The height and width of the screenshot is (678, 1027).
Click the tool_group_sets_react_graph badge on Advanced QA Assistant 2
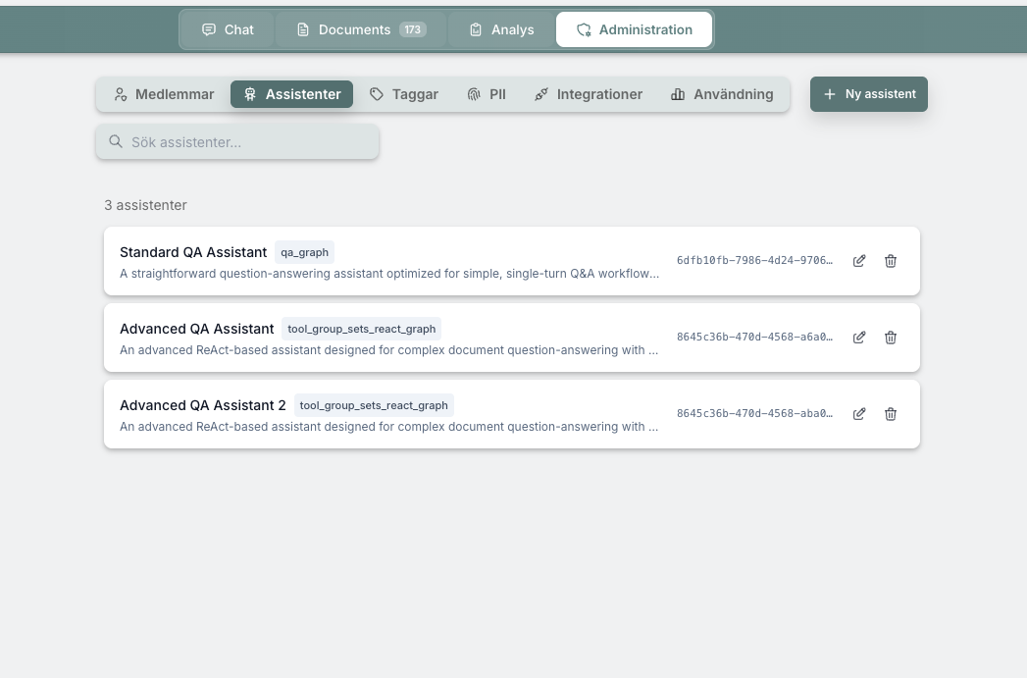click(374, 405)
